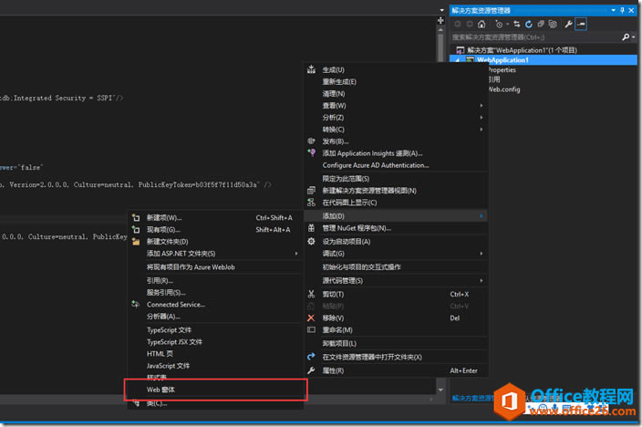Click the Show All Files icon
642x427 pixels.
(553, 24)
